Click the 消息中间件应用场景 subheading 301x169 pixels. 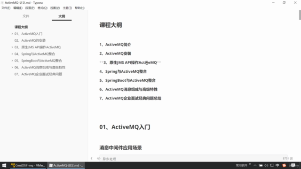point(120,148)
